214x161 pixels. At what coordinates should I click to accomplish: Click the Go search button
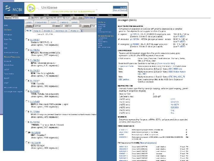[74, 18]
